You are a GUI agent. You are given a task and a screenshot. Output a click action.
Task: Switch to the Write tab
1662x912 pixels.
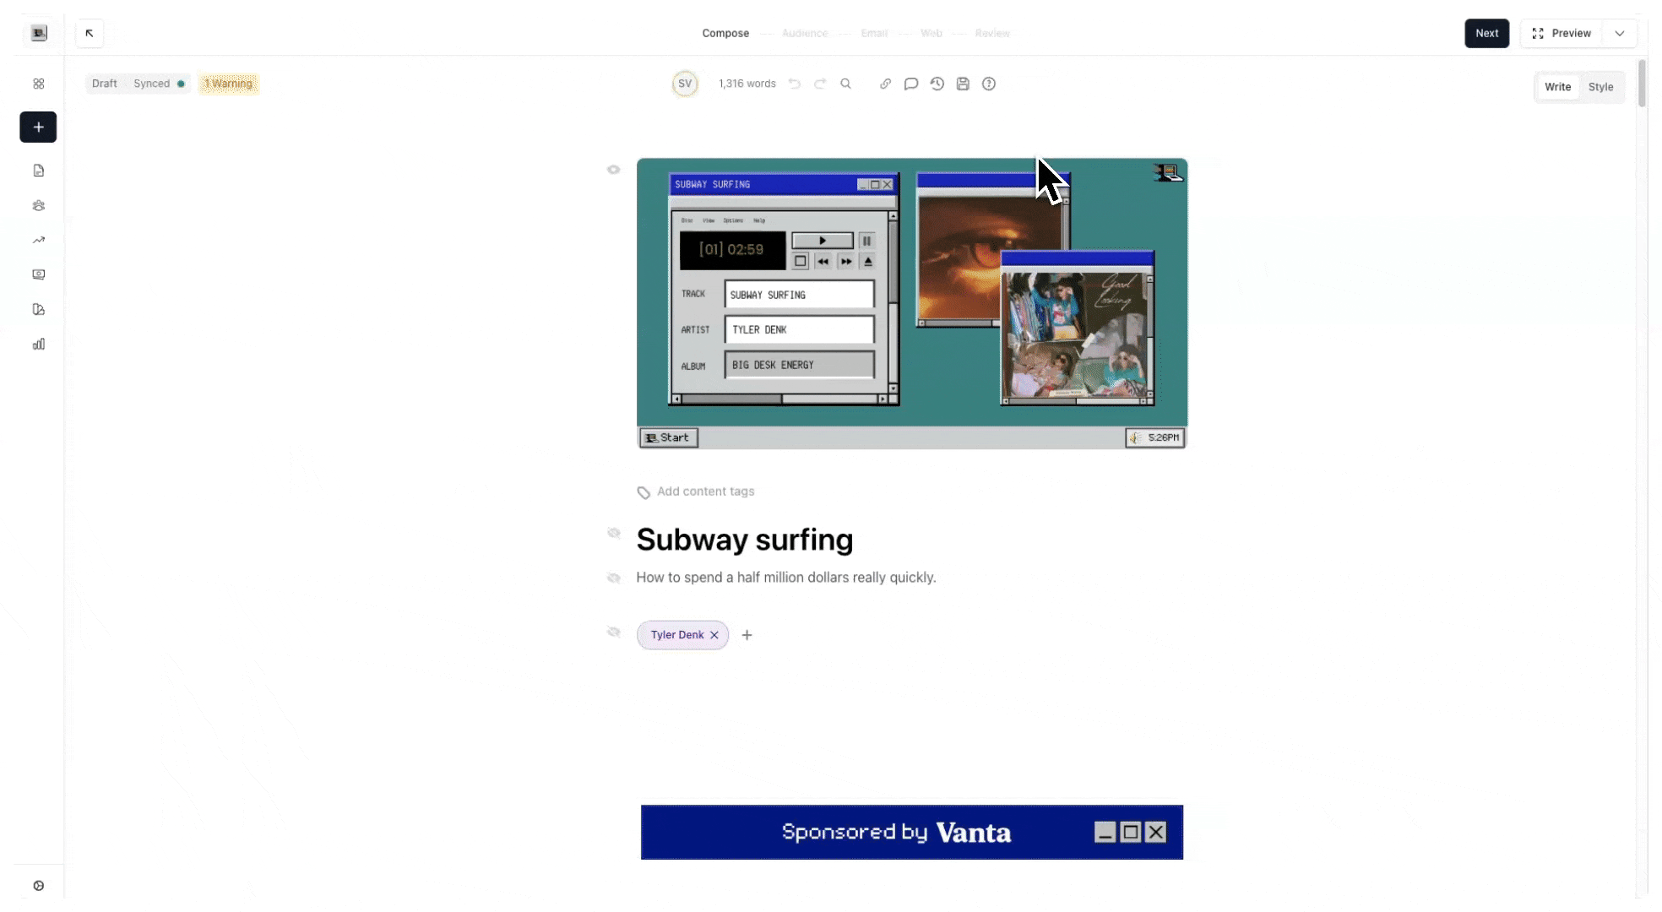(1557, 87)
